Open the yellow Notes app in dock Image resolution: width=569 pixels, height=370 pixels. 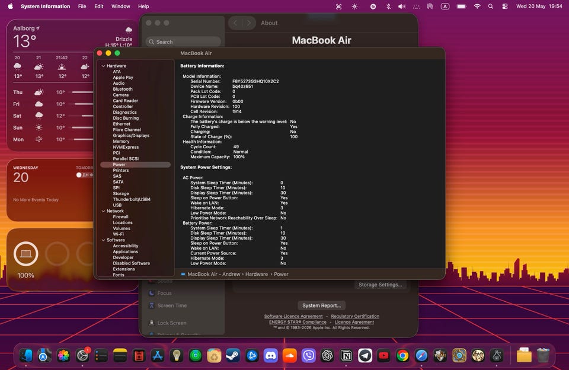click(120, 356)
